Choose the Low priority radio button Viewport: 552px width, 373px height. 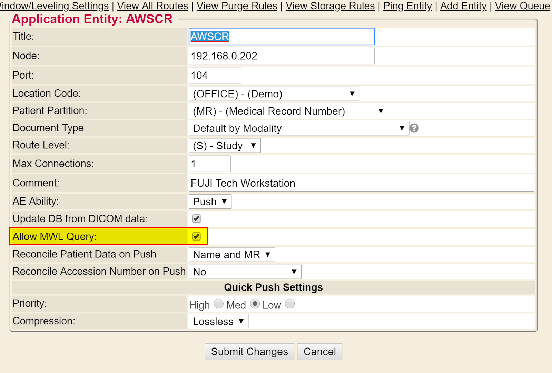(290, 304)
